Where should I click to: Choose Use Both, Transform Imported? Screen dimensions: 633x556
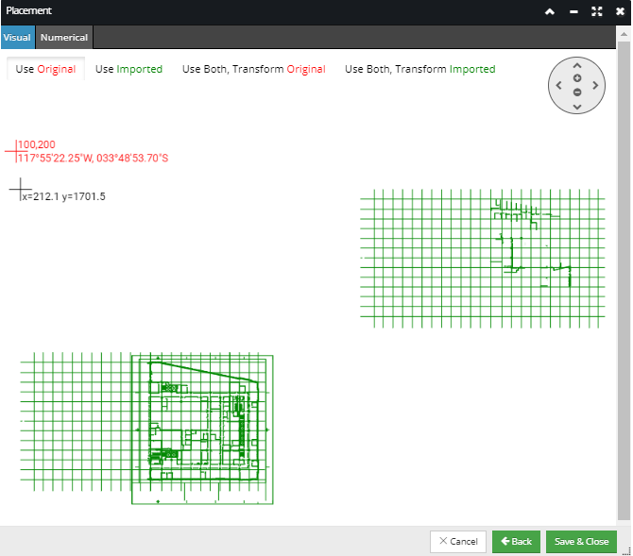(x=419, y=69)
